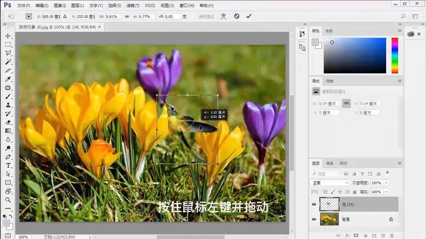Click the rainbow hue slider

(395, 56)
